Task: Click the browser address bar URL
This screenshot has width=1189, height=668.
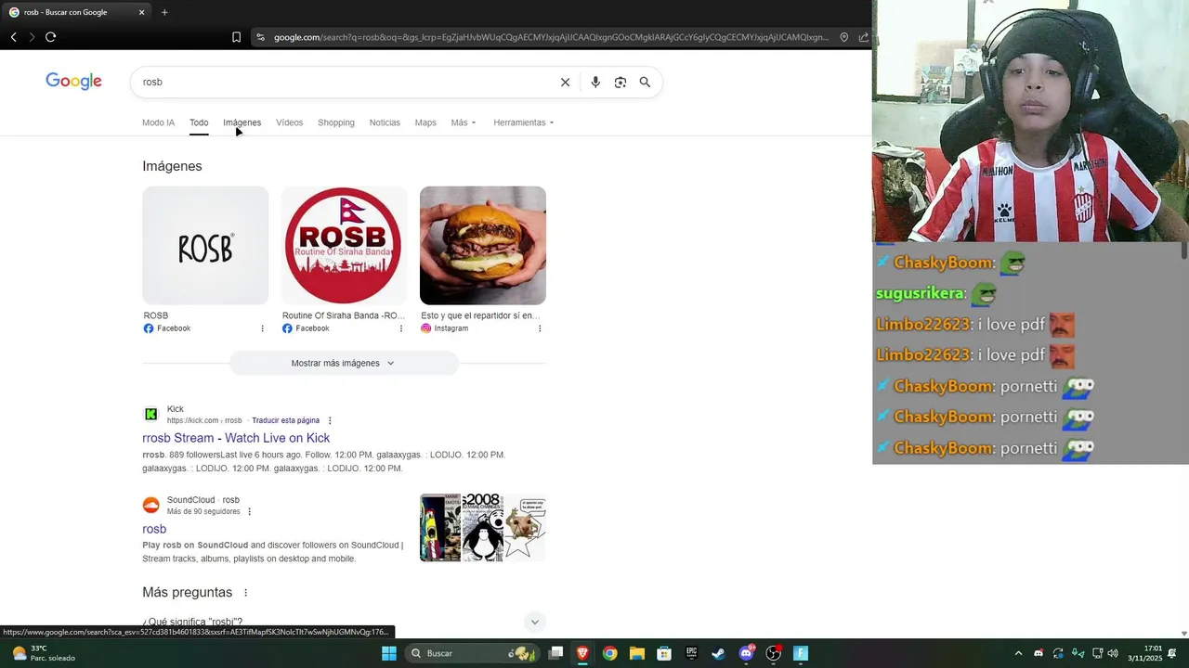Action: tap(551, 37)
